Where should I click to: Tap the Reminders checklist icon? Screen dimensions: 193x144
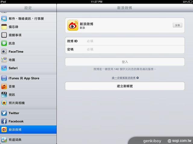[4, 35]
